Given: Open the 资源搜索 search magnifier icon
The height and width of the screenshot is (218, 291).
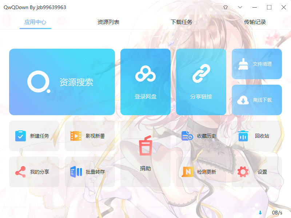Looking at the screenshot, I should pos(39,81).
